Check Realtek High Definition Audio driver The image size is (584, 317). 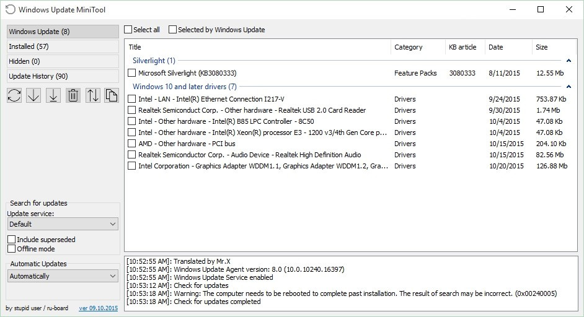(x=131, y=155)
